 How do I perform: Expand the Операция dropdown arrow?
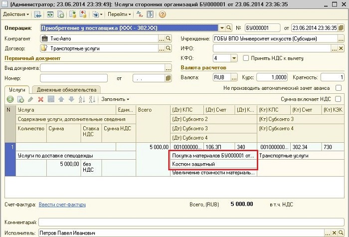tap(222, 28)
